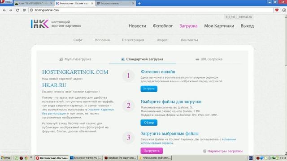287x161 pixels.
Task: Click the HKAR.RU short address link
Action: click(x=54, y=85)
